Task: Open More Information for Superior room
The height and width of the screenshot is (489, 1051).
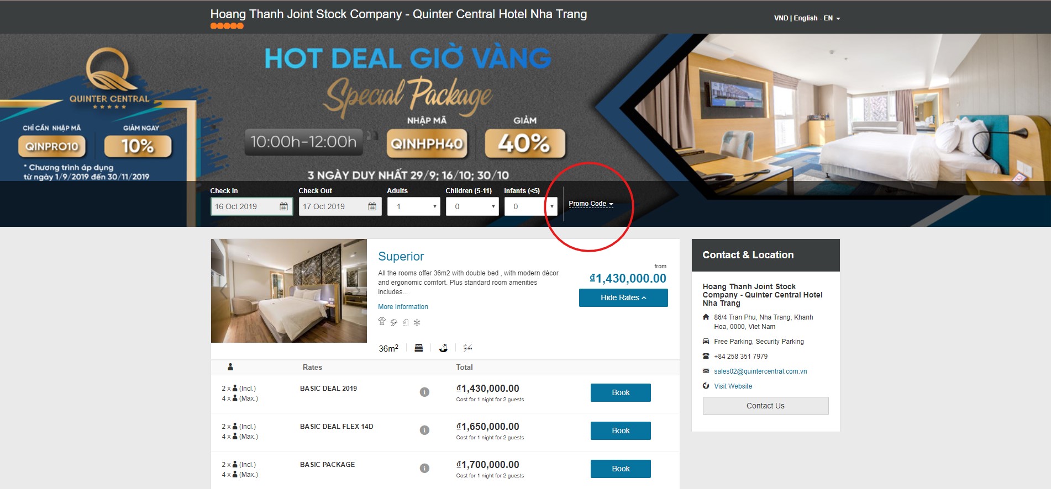Action: [403, 307]
